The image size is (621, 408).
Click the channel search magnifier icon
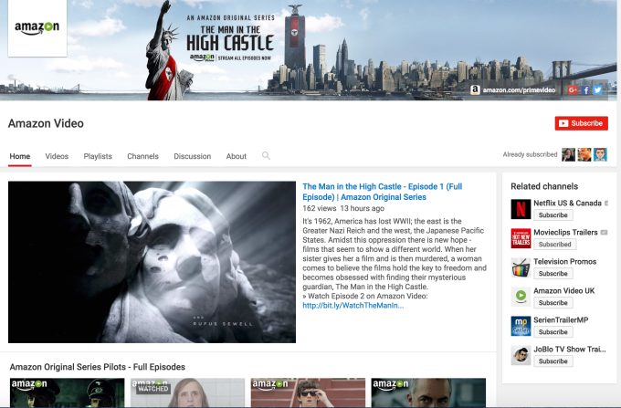266,155
